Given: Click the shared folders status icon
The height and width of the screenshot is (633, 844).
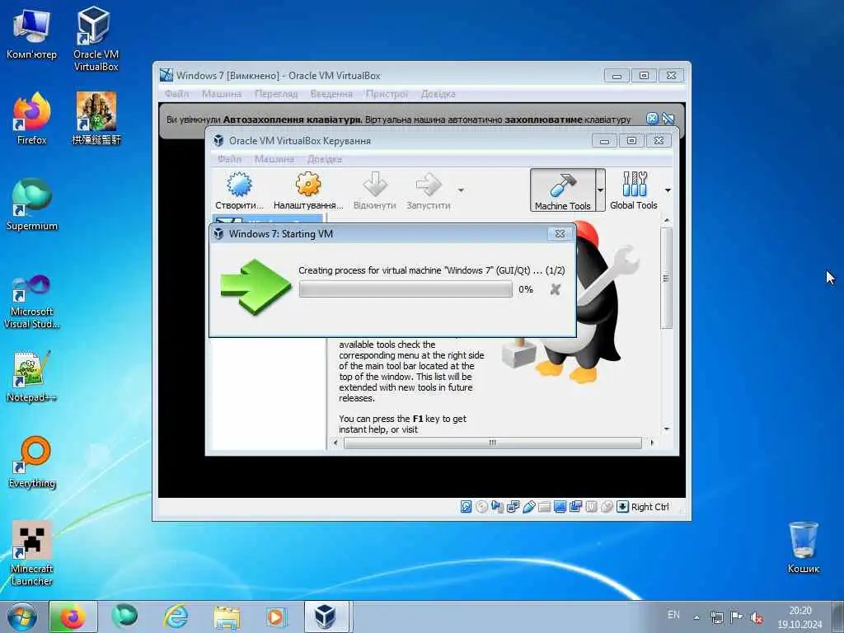Looking at the screenshot, I should coord(544,507).
